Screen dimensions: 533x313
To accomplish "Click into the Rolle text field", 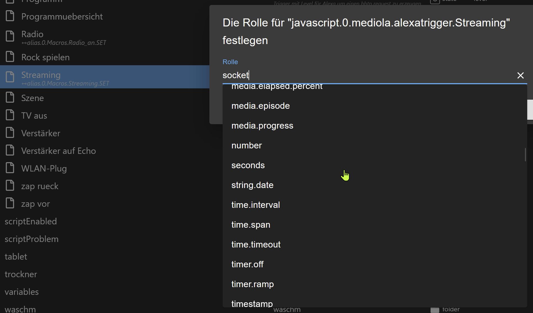I will click(x=359, y=75).
